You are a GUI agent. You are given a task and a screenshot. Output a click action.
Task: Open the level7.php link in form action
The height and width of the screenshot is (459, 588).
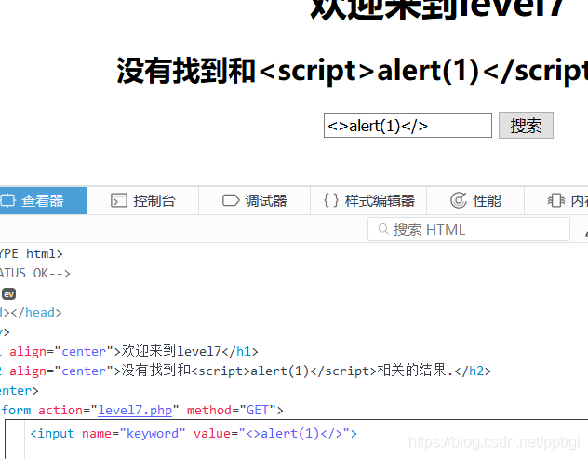click(135, 410)
